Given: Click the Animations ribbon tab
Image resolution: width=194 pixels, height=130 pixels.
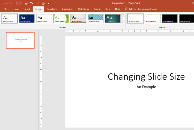Looking at the screenshot, I should pyautogui.click(x=68, y=9).
